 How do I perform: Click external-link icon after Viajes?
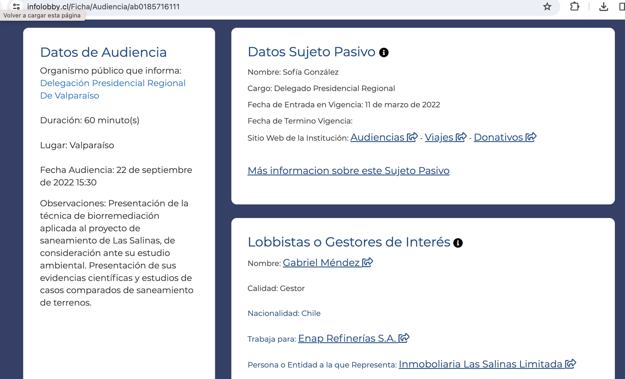click(x=461, y=137)
